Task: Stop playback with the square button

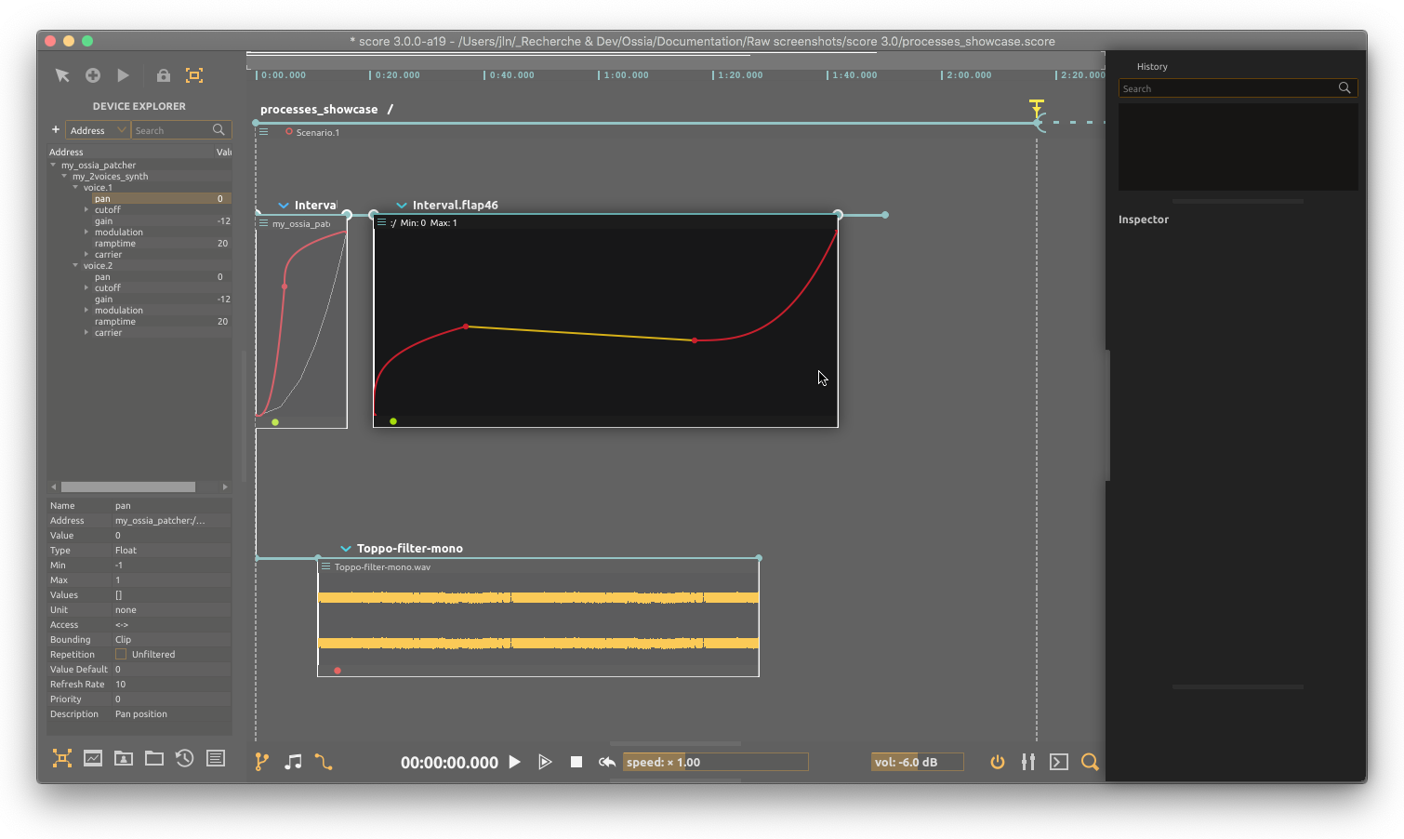Action: coord(576,762)
